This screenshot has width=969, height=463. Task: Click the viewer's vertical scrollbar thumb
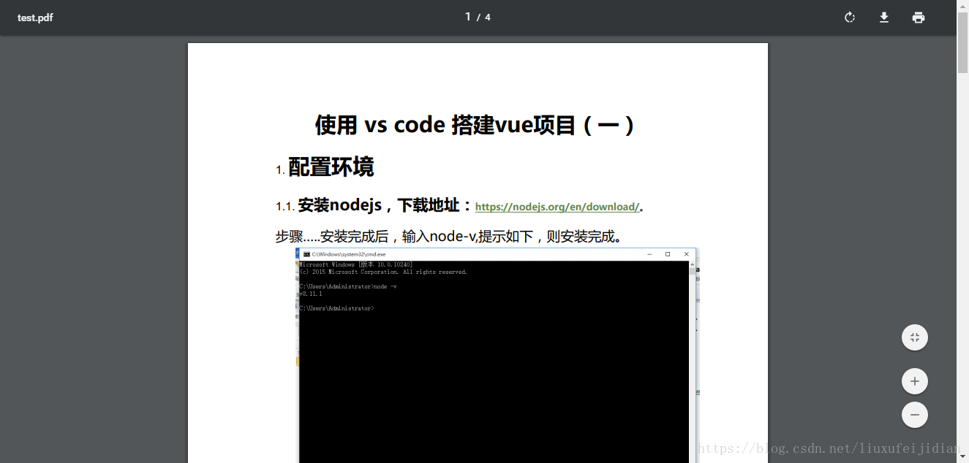click(x=962, y=42)
